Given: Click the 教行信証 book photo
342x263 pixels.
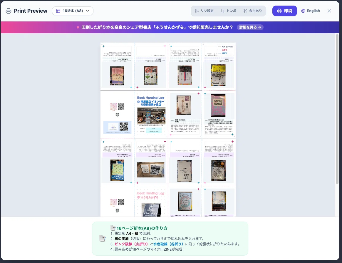Looking at the screenshot, I should [183, 105].
